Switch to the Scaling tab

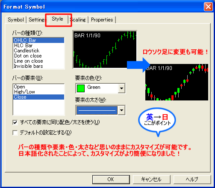[78, 20]
